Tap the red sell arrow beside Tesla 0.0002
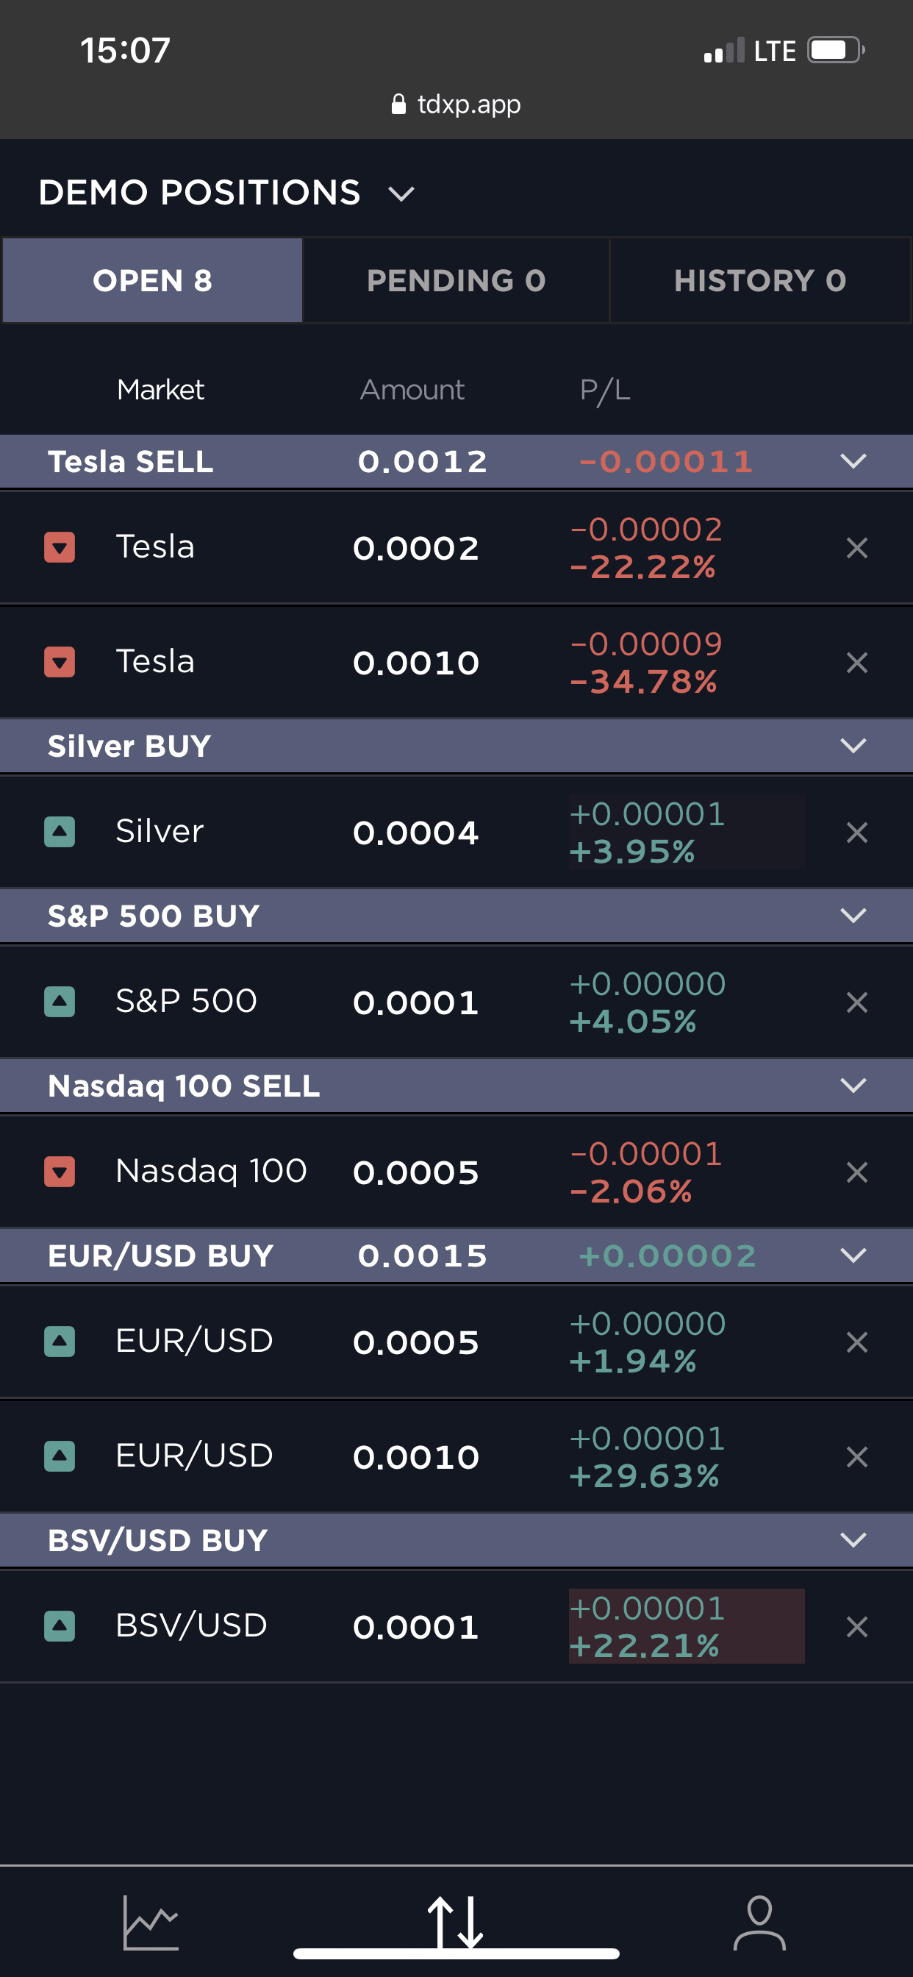The height and width of the screenshot is (1977, 913). click(59, 547)
